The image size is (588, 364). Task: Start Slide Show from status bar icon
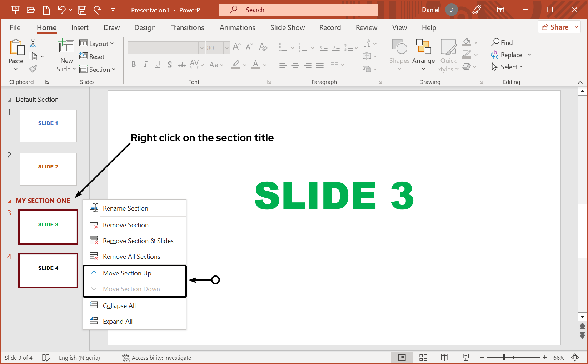(466, 358)
